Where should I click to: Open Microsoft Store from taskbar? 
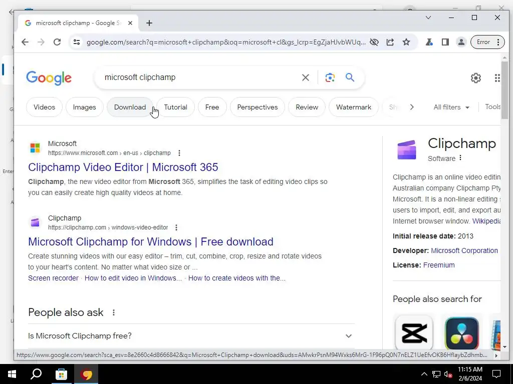point(61,374)
